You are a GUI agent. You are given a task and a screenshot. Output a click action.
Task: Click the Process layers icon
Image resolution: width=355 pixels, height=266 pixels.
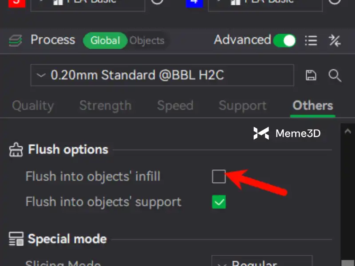click(16, 41)
